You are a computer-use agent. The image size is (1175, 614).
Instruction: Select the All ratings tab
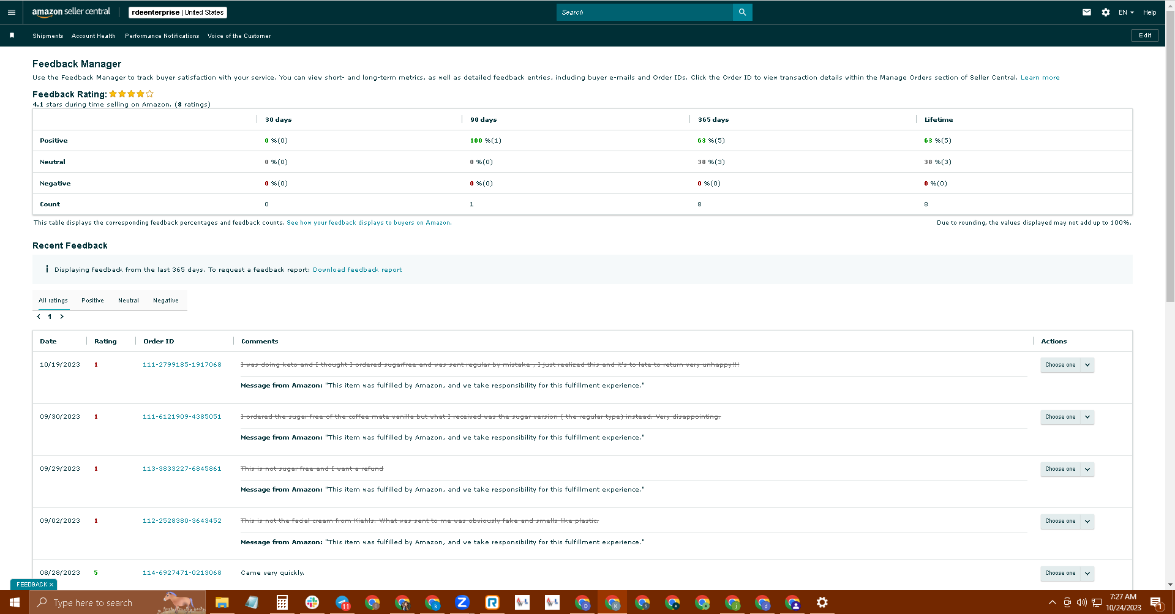(x=53, y=301)
